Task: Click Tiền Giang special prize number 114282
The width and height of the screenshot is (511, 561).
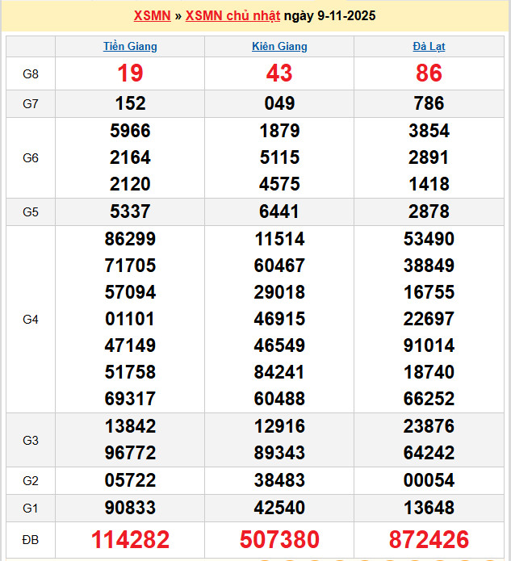Action: (130, 539)
